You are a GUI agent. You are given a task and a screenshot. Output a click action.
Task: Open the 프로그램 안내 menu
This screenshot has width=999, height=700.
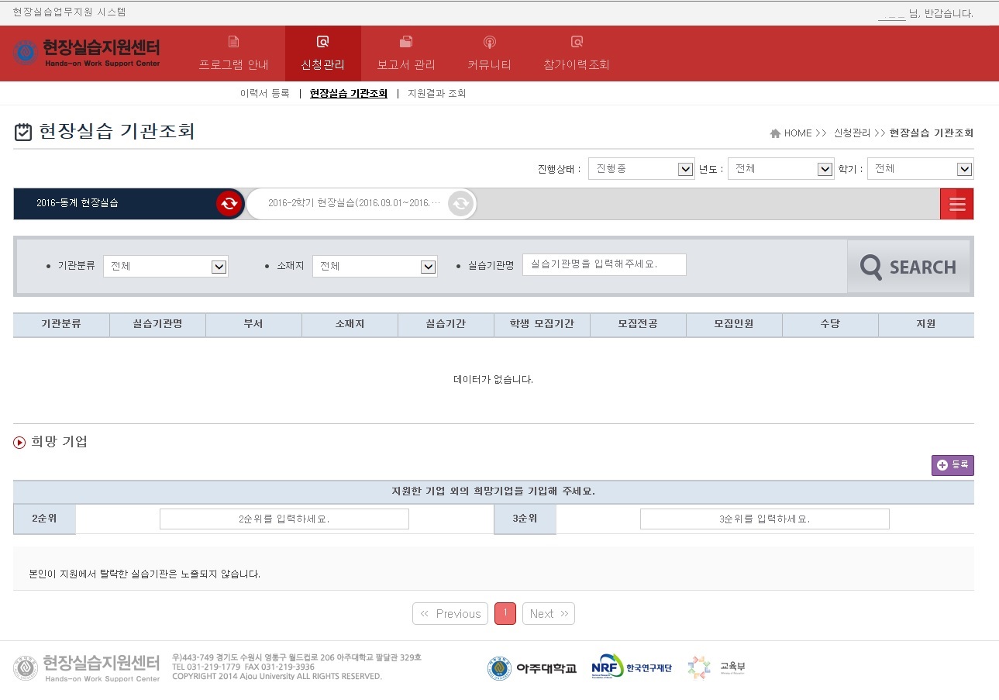(x=233, y=54)
